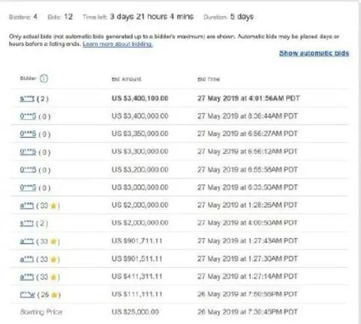Show automatic bids
This screenshot has width=361, height=324.
(x=314, y=53)
